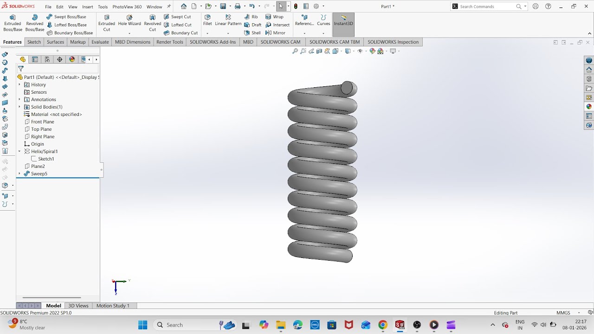Screen dimensions: 594x334
Task: Choose Swept Boss/Base feature
Action: click(66, 17)
